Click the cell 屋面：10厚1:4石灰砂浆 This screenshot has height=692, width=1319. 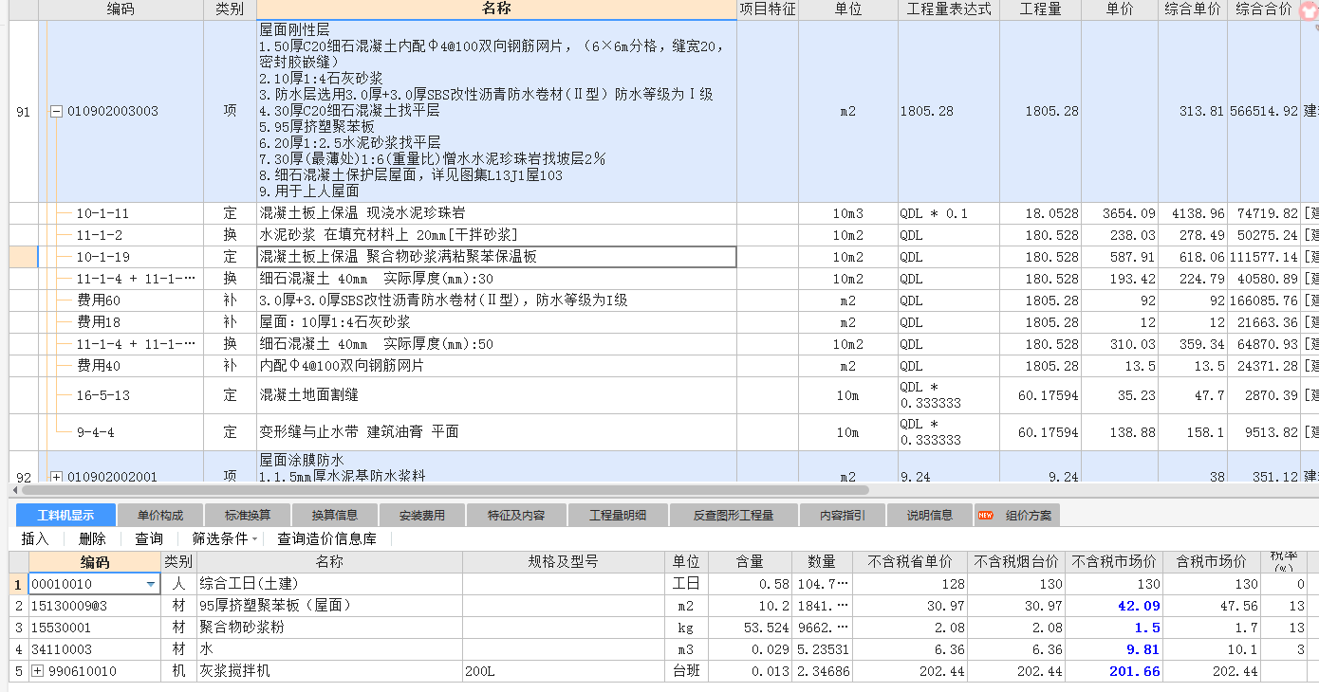[x=496, y=322]
